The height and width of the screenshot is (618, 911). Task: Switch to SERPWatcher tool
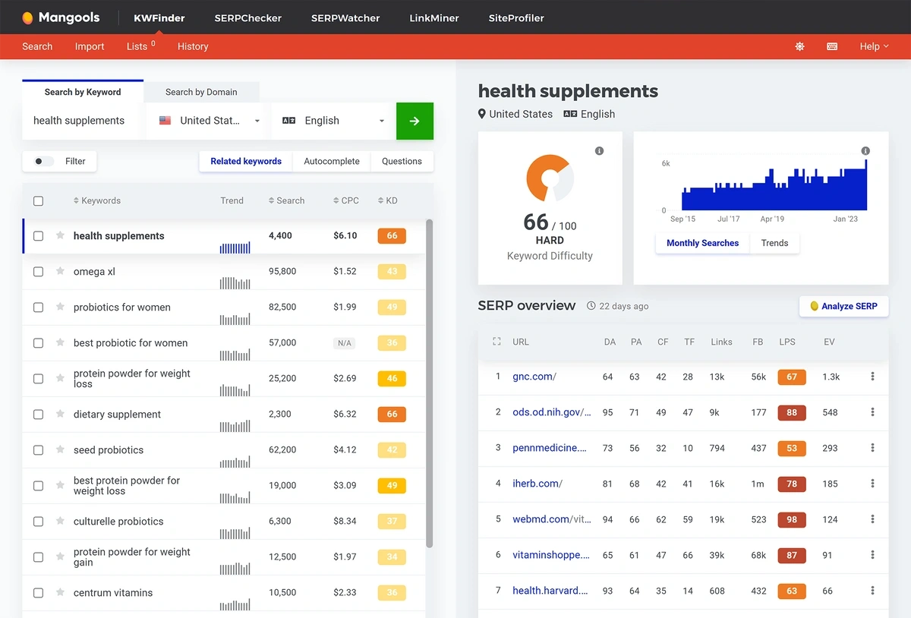[x=345, y=17]
